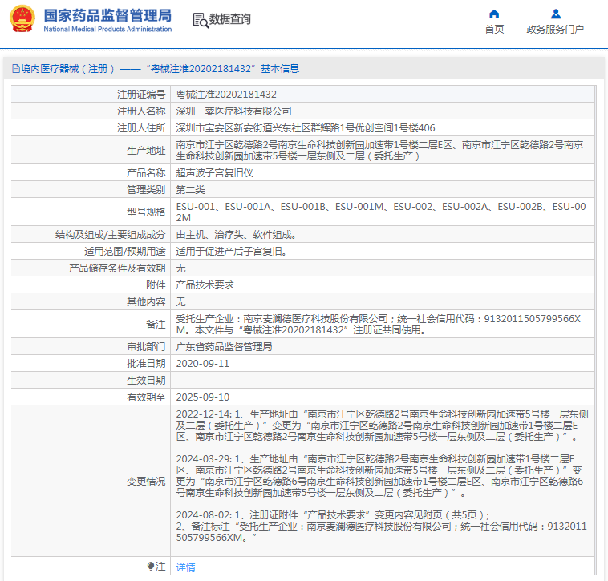Click the expiry date 2025-09-10 value
608x581 pixels.
coord(203,397)
